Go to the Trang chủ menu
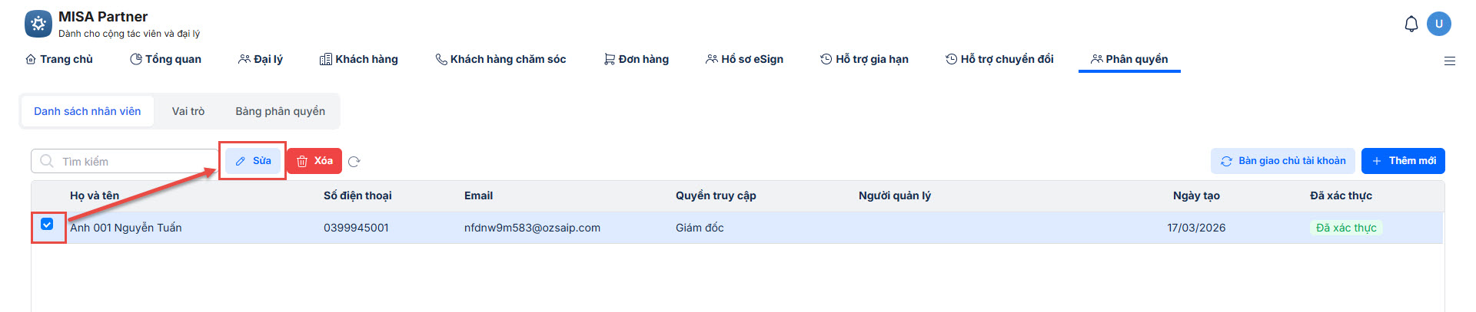The width and height of the screenshot is (1476, 312). (x=59, y=59)
